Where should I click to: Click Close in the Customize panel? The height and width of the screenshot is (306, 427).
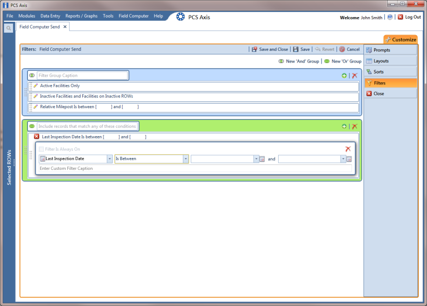tap(390, 94)
